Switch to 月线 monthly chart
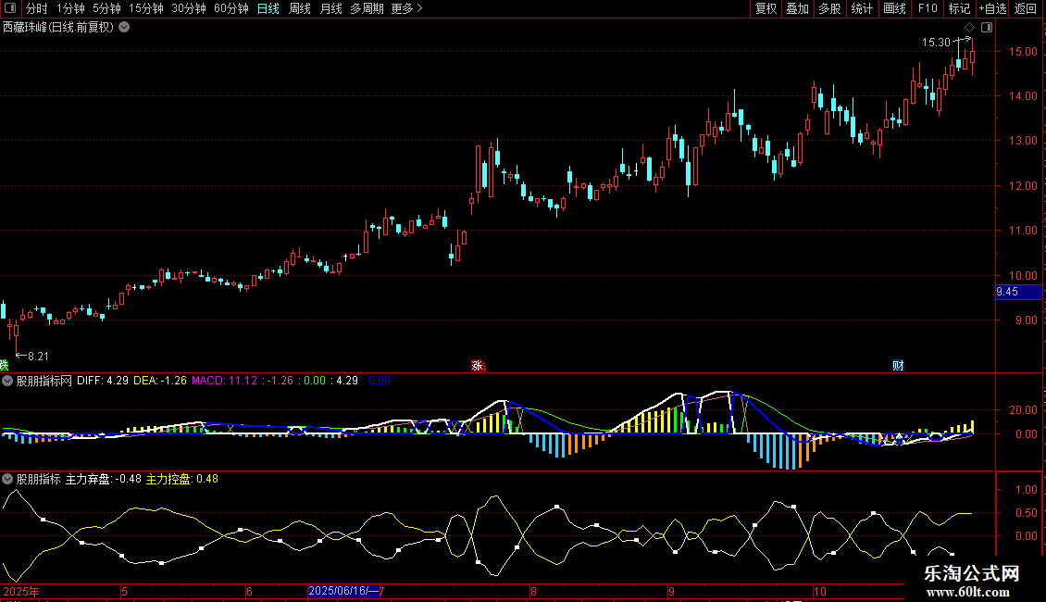Screen dimensions: 1046x602 pos(330,8)
